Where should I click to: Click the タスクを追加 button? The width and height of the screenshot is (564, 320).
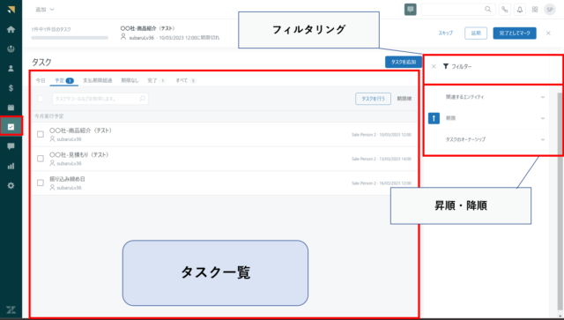click(x=404, y=62)
